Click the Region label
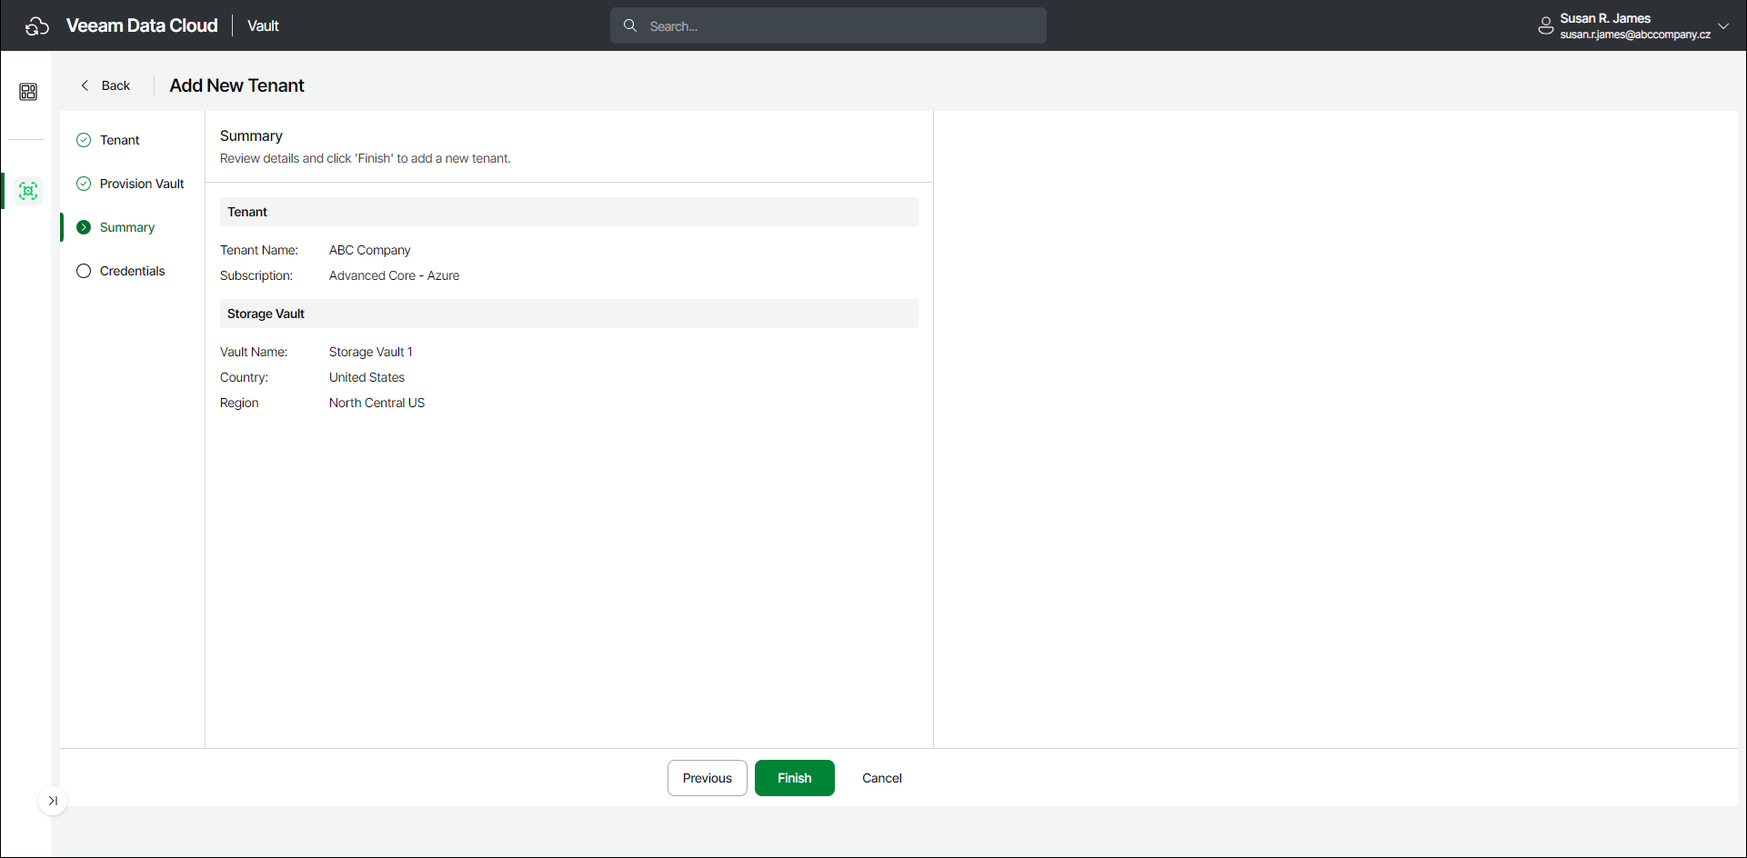This screenshot has height=858, width=1747. [x=239, y=403]
